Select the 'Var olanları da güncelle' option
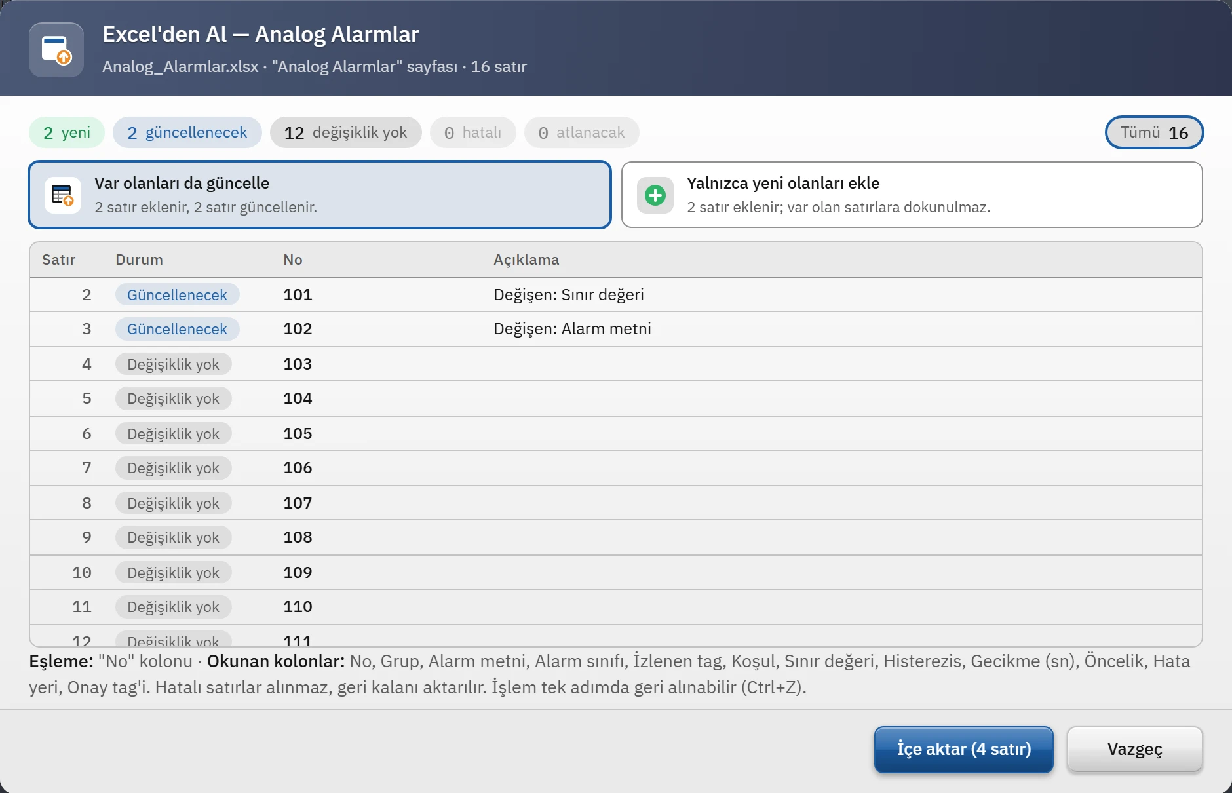This screenshot has width=1232, height=793. pos(320,195)
